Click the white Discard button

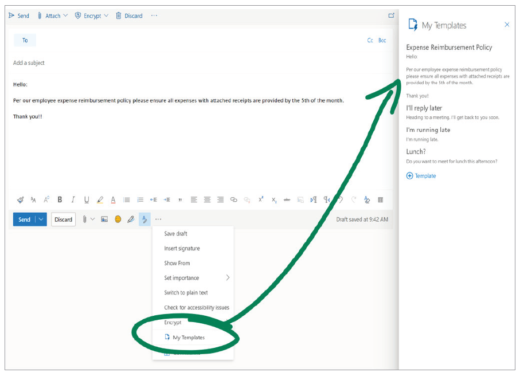tap(63, 219)
